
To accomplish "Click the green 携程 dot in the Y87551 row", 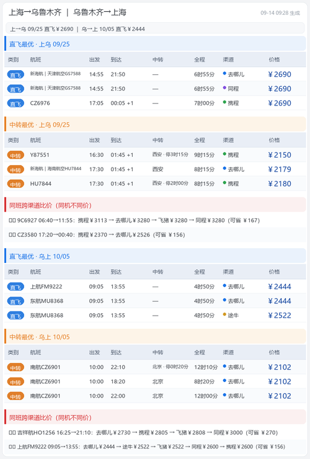I will click(x=224, y=154).
